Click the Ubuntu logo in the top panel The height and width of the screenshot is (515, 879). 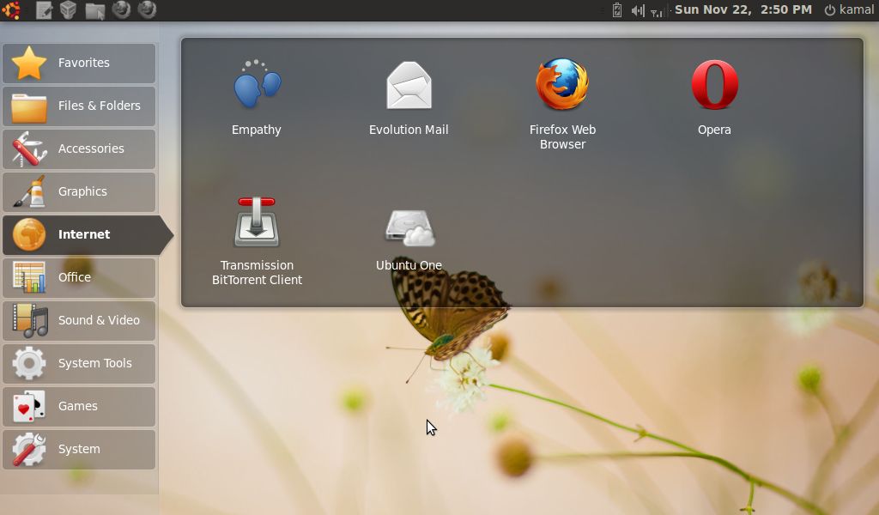pos(11,10)
